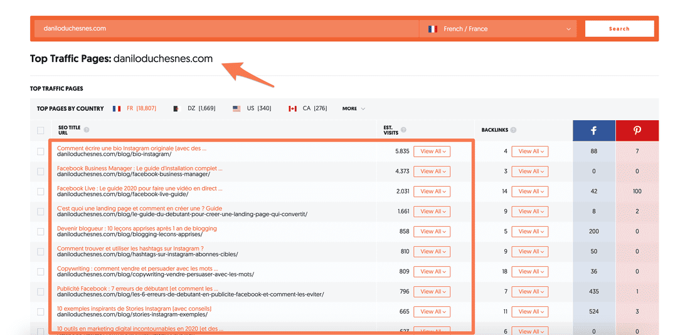Check the hashtags sur Instagram row checkbox
This screenshot has width=690, height=335.
(41, 252)
